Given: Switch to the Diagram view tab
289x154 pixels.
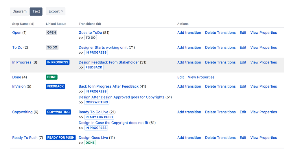Looking at the screenshot, I should [20, 11].
